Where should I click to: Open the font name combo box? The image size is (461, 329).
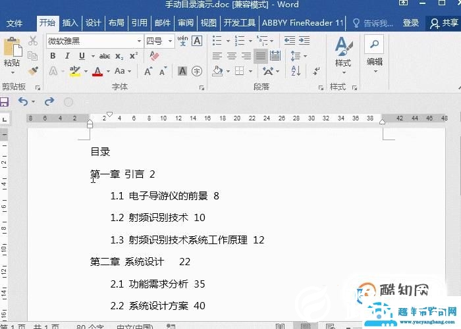[x=94, y=41]
